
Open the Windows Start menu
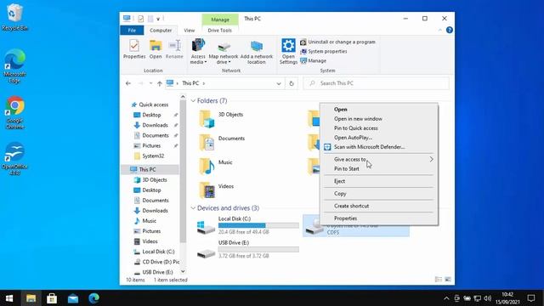point(9,298)
